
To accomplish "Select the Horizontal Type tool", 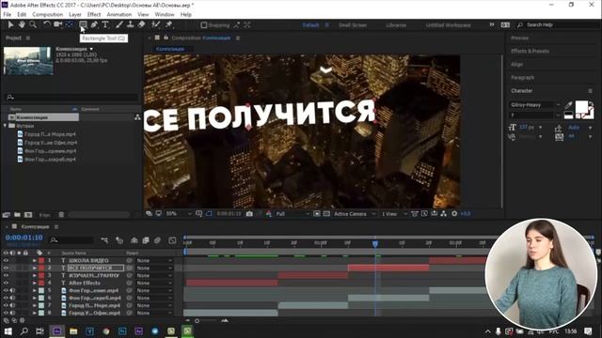I will [x=105, y=24].
